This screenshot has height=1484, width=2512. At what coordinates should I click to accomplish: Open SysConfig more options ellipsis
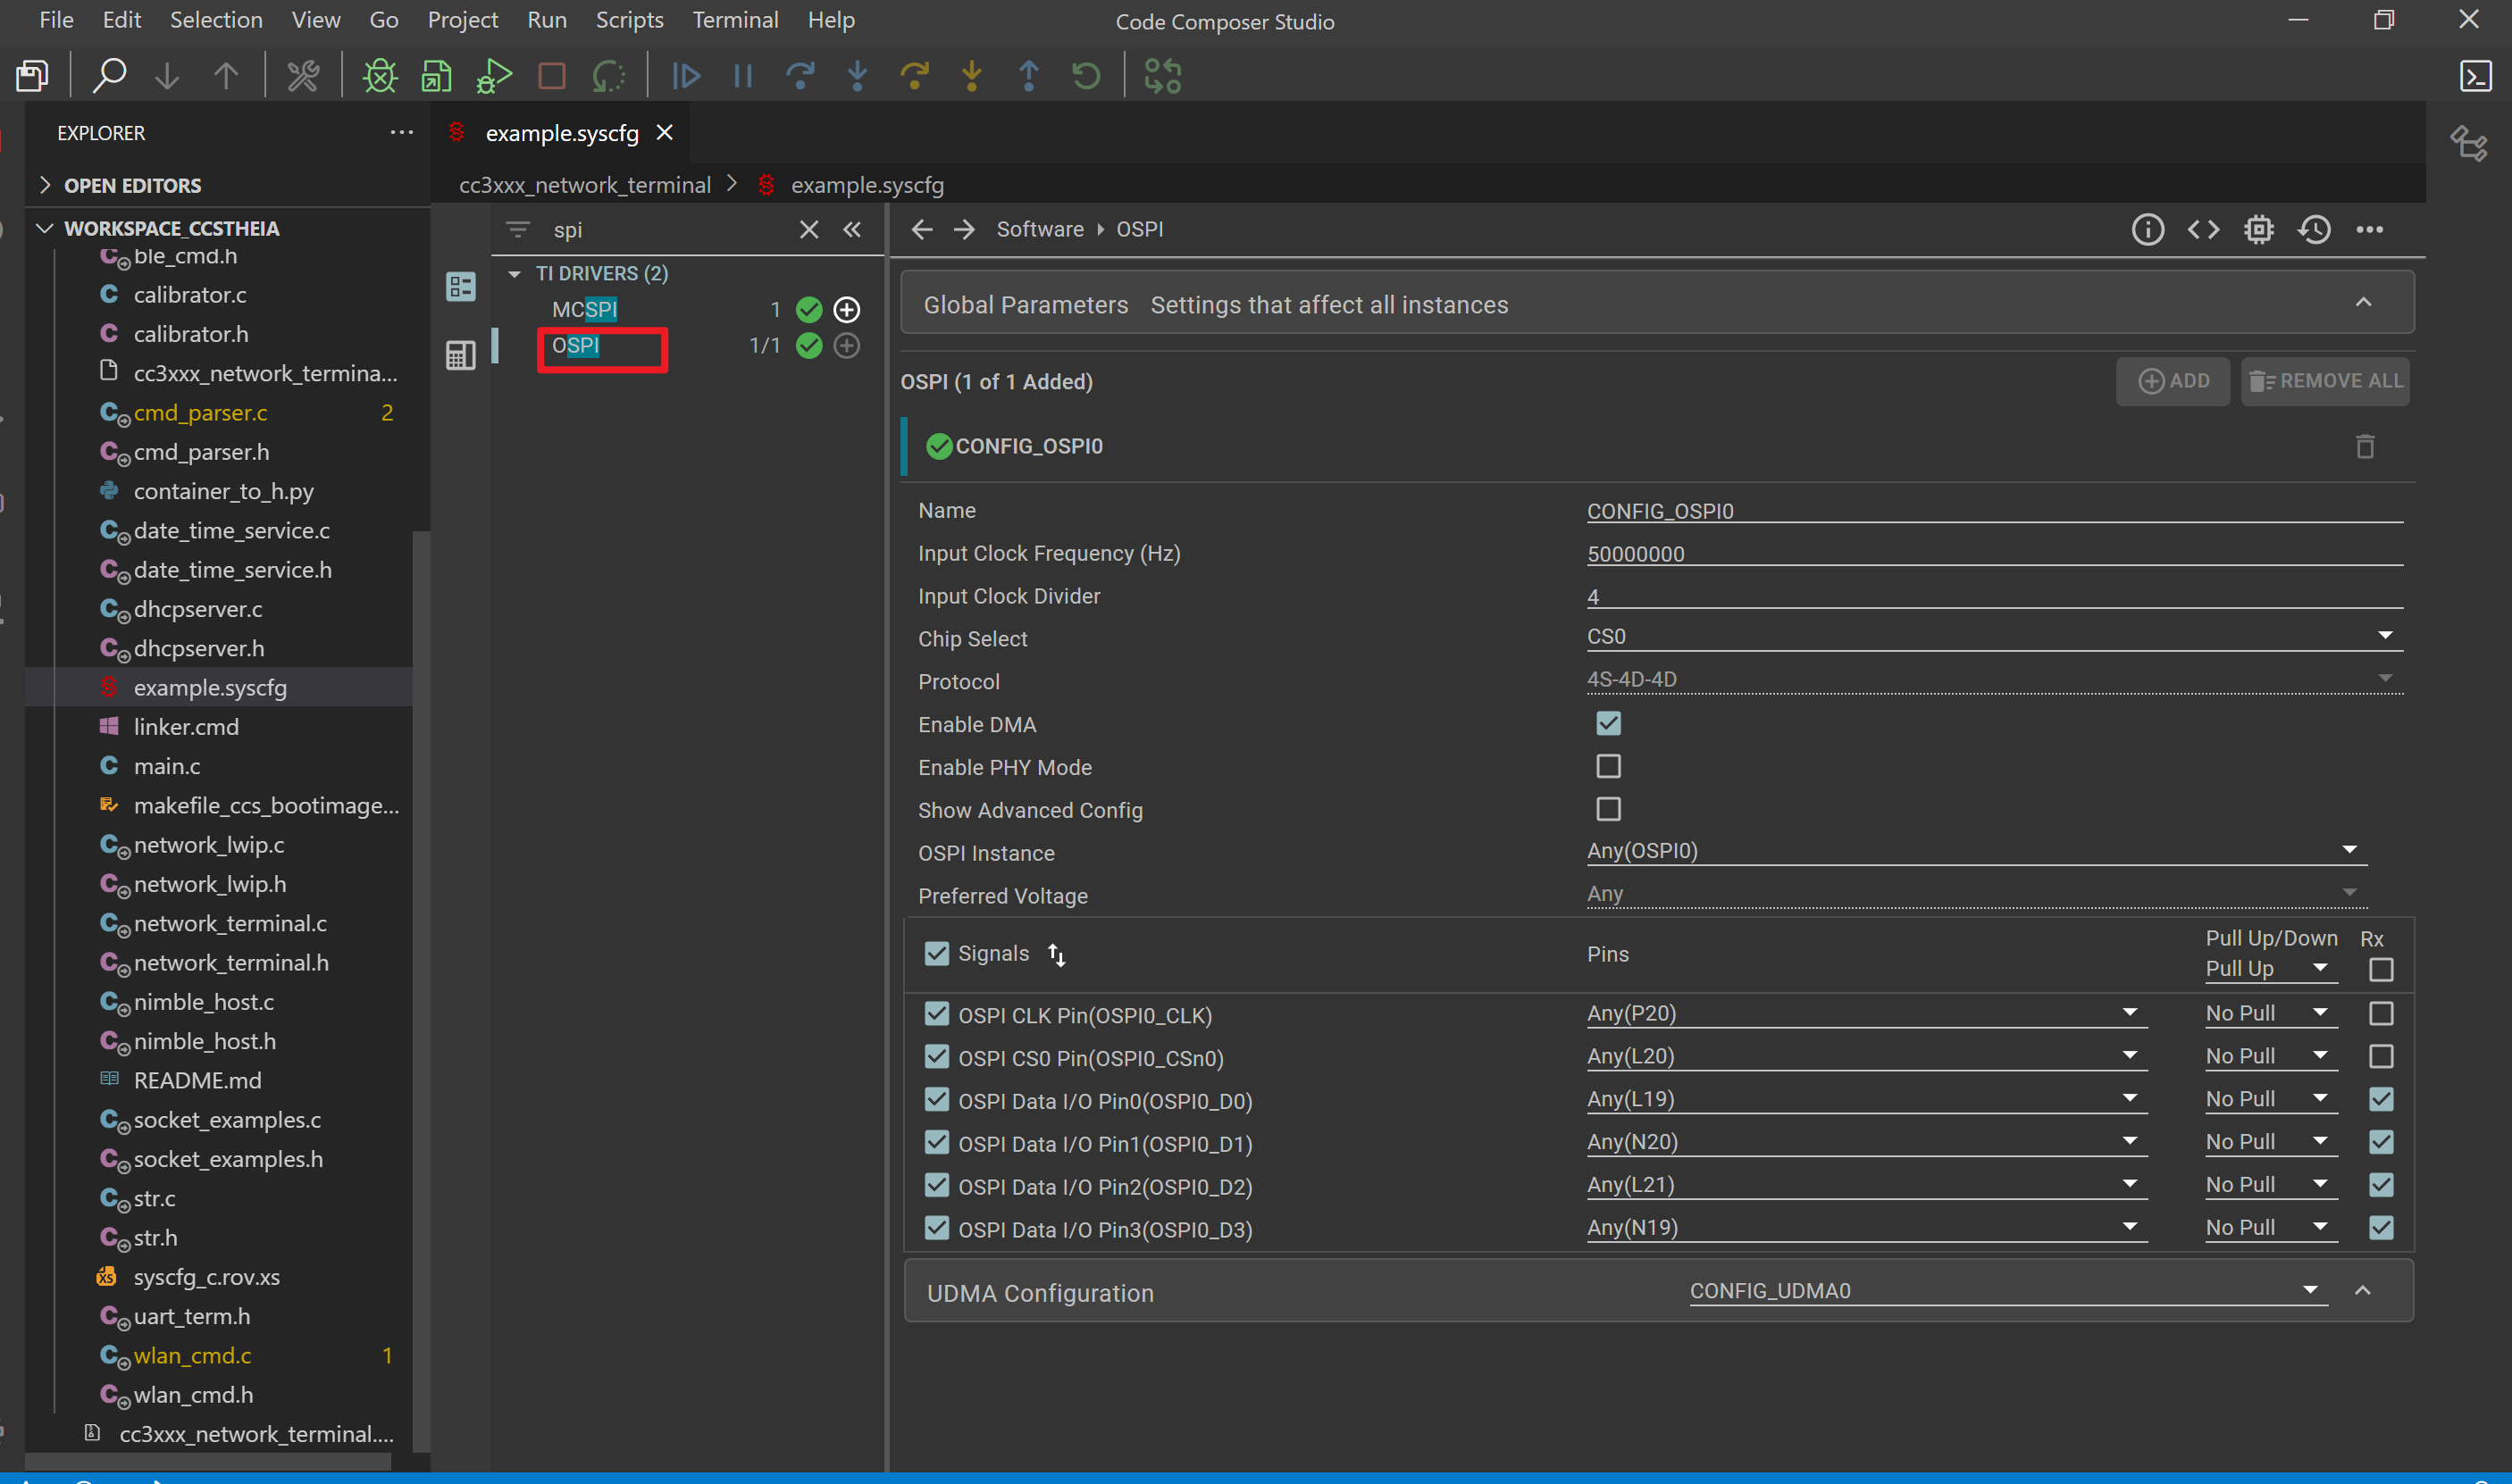(x=2370, y=230)
